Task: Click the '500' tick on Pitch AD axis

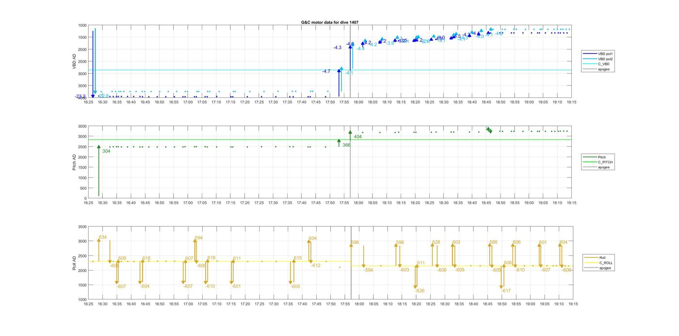Action: 83,189
